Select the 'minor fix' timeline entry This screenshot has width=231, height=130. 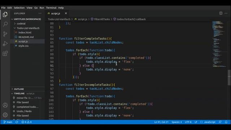click(27, 98)
